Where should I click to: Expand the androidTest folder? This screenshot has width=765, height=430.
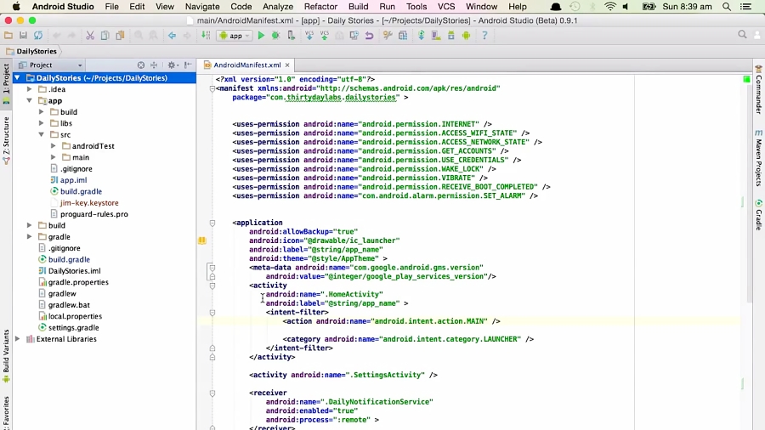point(54,146)
